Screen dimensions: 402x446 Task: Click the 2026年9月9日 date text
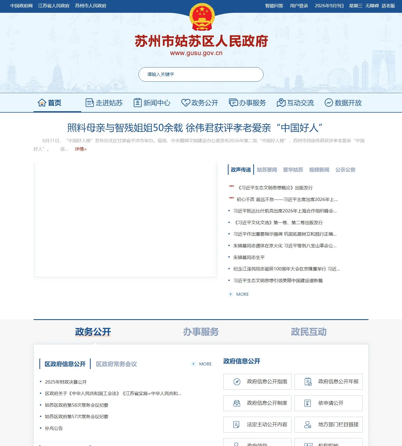329,6
